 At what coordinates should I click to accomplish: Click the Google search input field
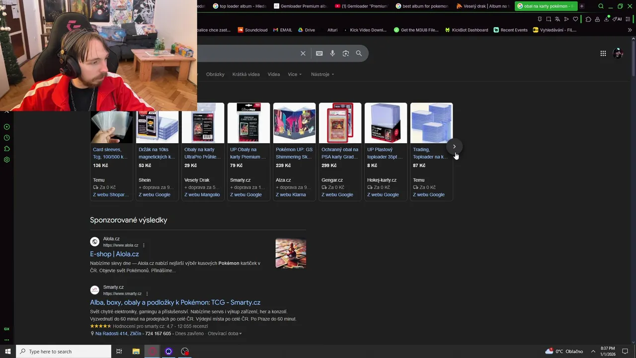[247, 53]
